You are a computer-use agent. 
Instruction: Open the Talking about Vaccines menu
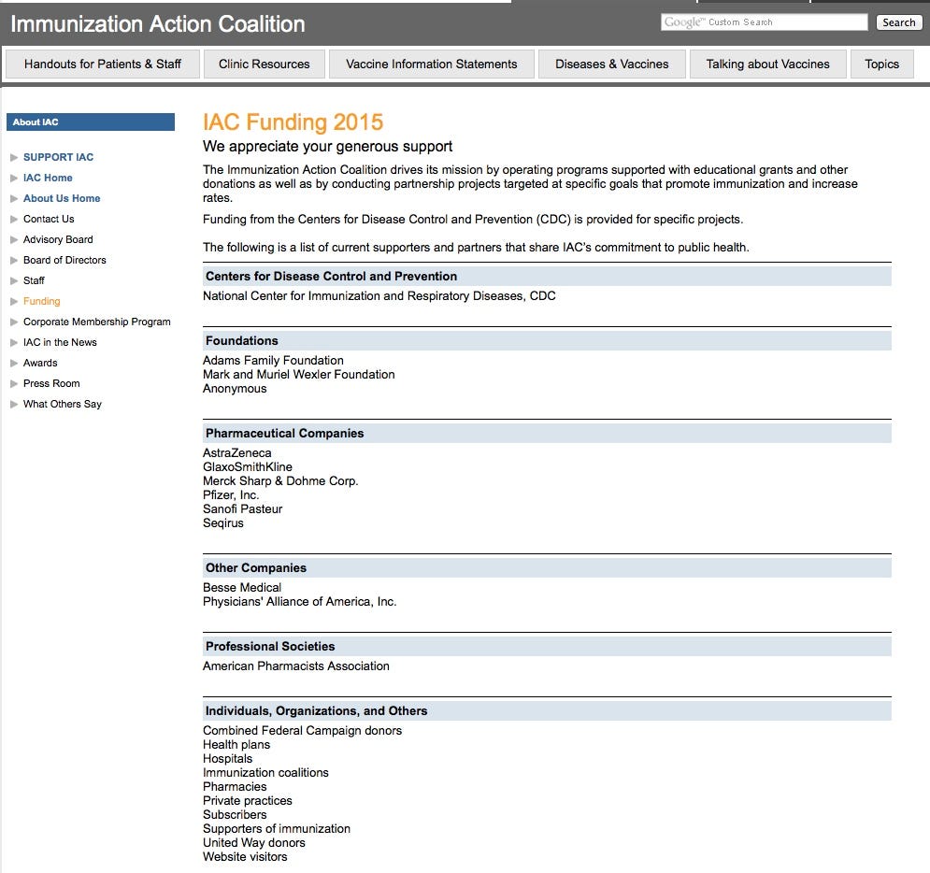(767, 64)
